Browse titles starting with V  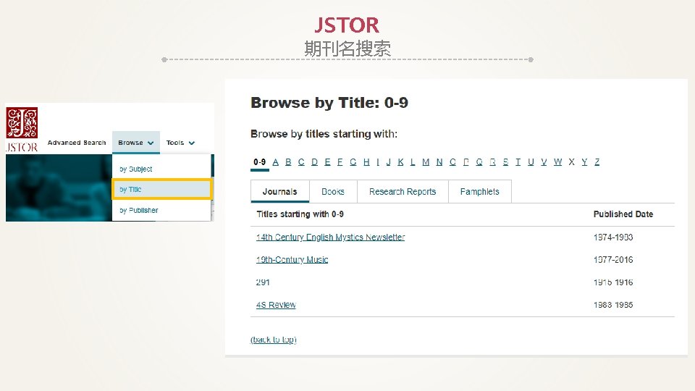[x=544, y=161]
